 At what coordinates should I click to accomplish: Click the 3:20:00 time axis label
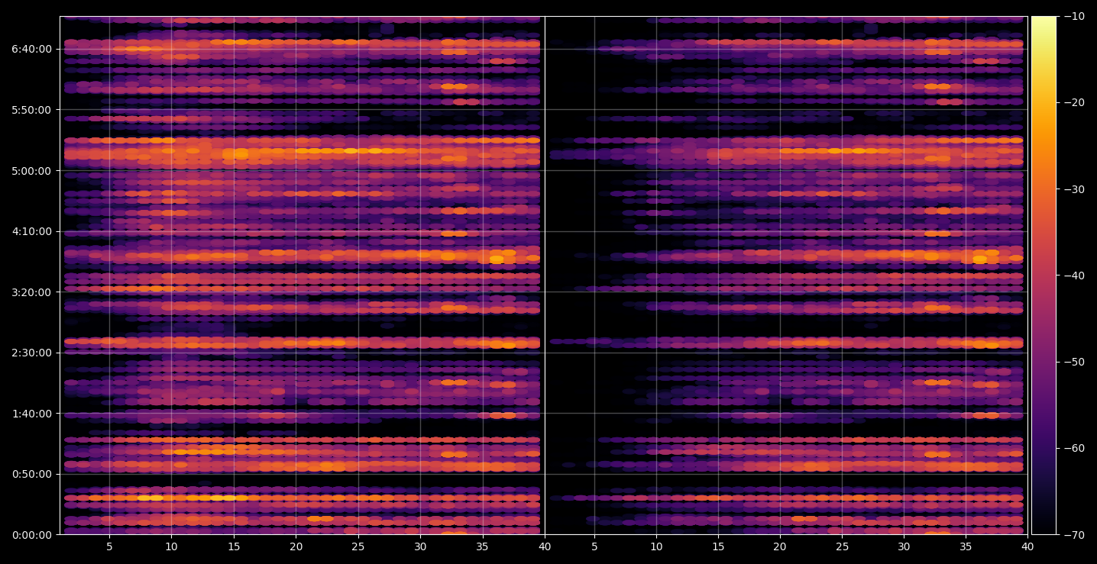[31, 292]
